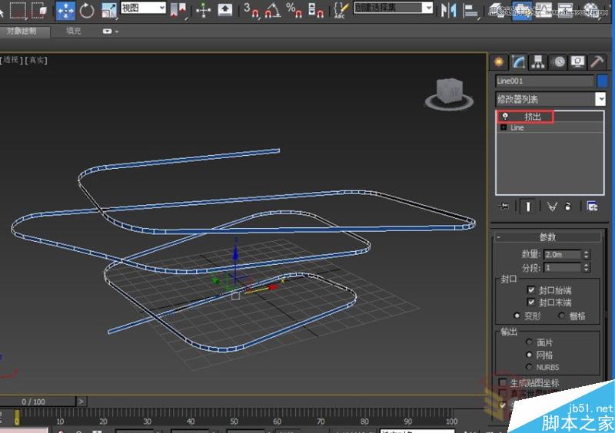The height and width of the screenshot is (433, 615).
Task: Select the Line entry in modifier stack
Action: 517,127
